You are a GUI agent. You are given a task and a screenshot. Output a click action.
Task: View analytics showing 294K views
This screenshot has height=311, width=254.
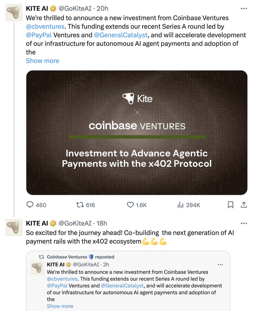point(180,205)
